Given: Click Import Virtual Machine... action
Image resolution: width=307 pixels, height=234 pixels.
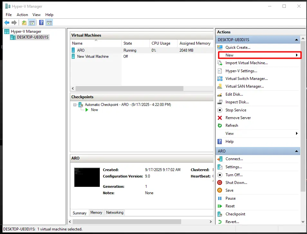Looking at the screenshot, I should click(x=247, y=63).
